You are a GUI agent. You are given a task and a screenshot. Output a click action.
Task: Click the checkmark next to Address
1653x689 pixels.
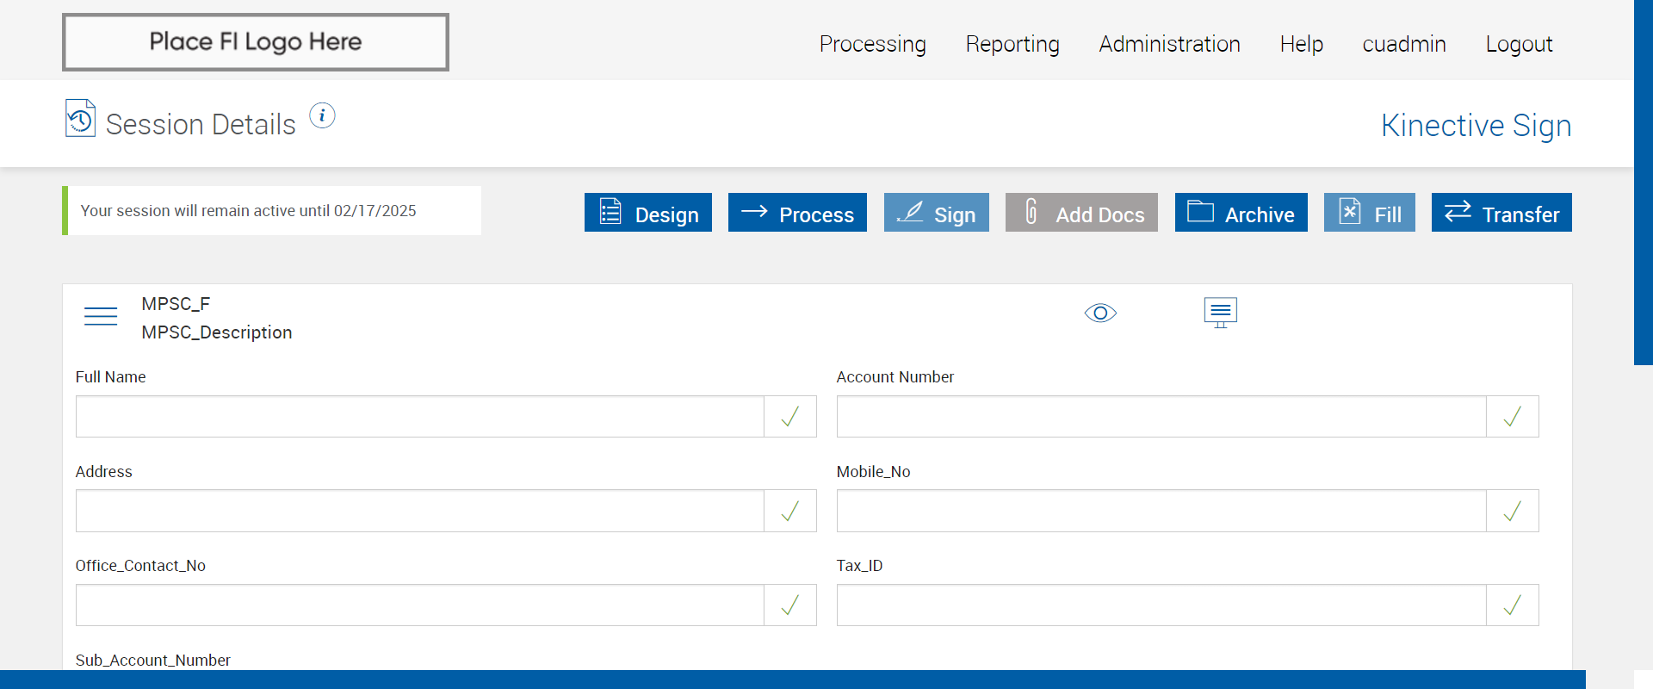click(790, 512)
